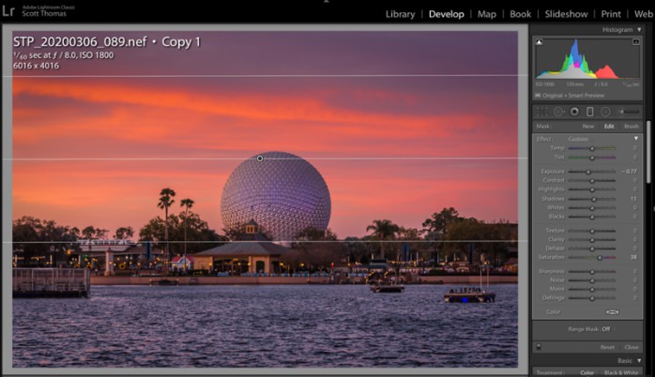This screenshot has height=377, width=655.
Task: Select the Radial Filter tool
Action: tap(605, 112)
